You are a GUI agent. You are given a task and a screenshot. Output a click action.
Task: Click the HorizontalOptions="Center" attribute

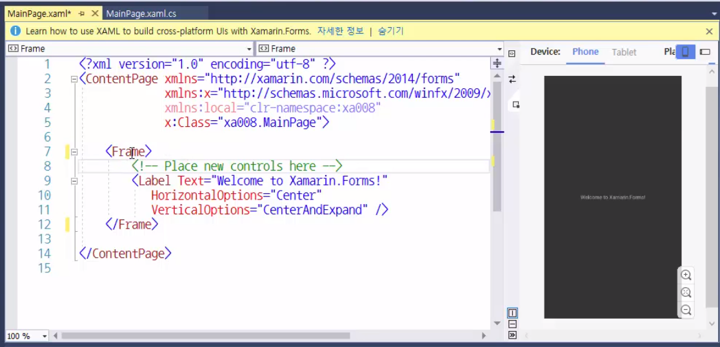tap(237, 195)
